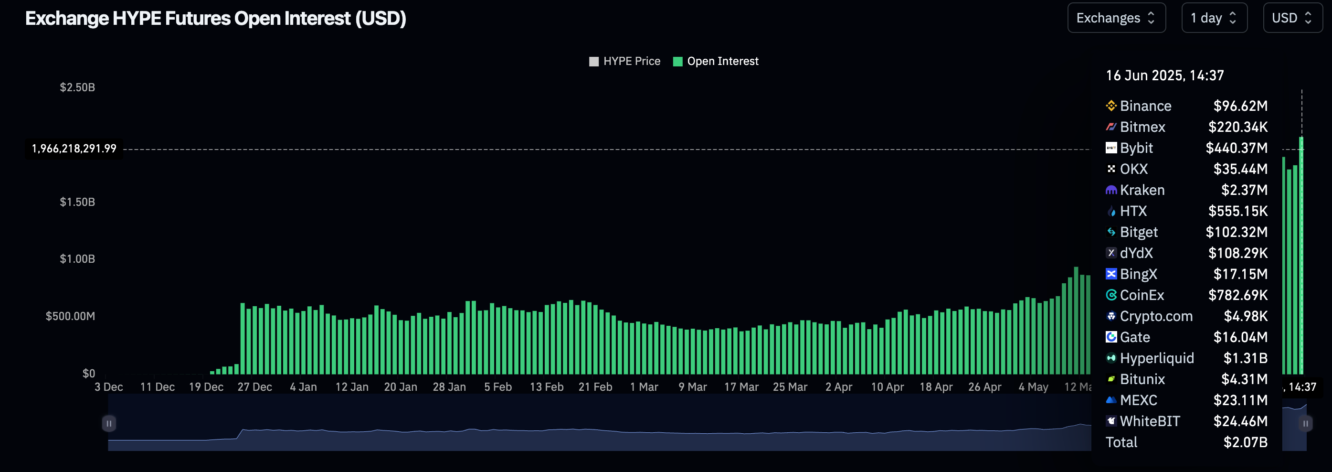Screen dimensions: 1332x472
Task: Toggle Open Interest legend series
Action: pyautogui.click(x=716, y=61)
